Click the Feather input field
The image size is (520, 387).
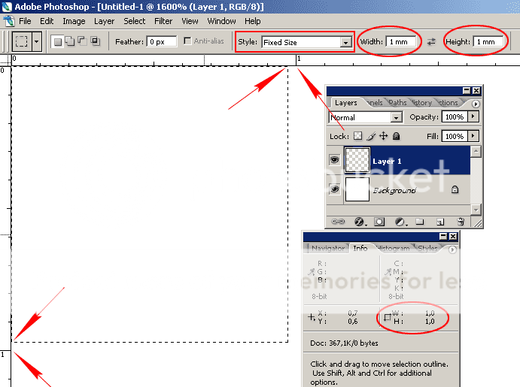tap(162, 42)
